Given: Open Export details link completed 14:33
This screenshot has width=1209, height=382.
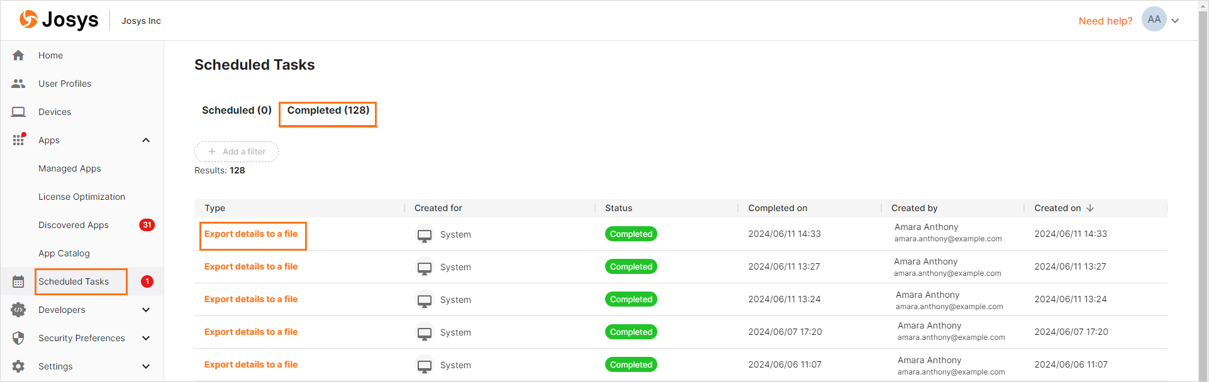Looking at the screenshot, I should tap(251, 234).
